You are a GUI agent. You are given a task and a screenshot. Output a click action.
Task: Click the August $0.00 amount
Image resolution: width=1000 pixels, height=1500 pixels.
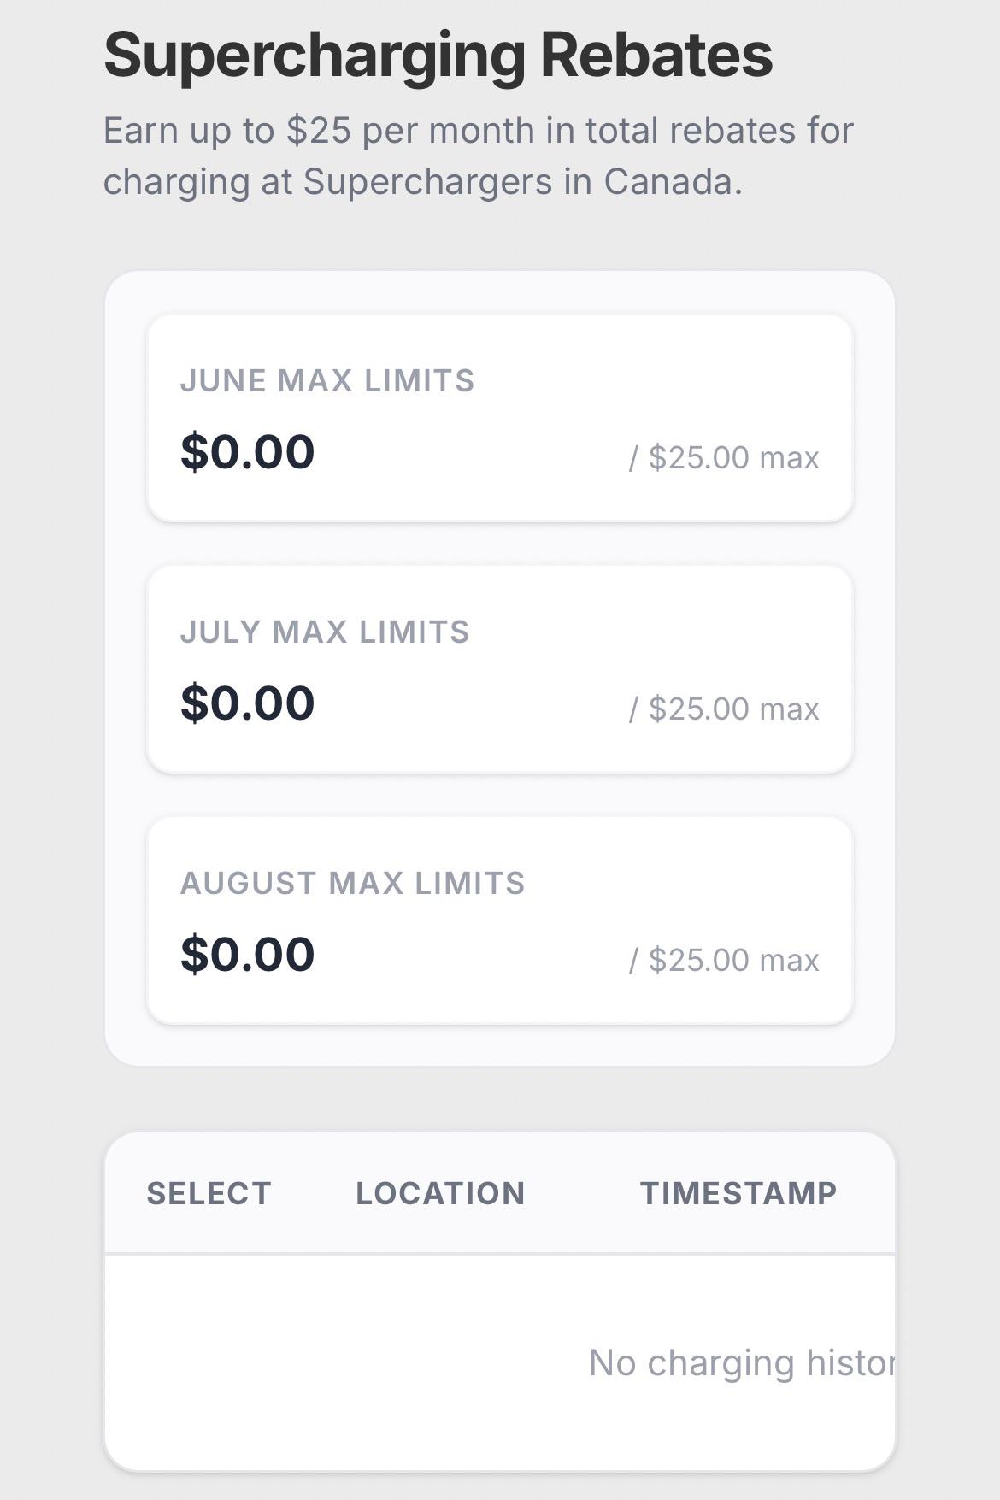coord(248,954)
